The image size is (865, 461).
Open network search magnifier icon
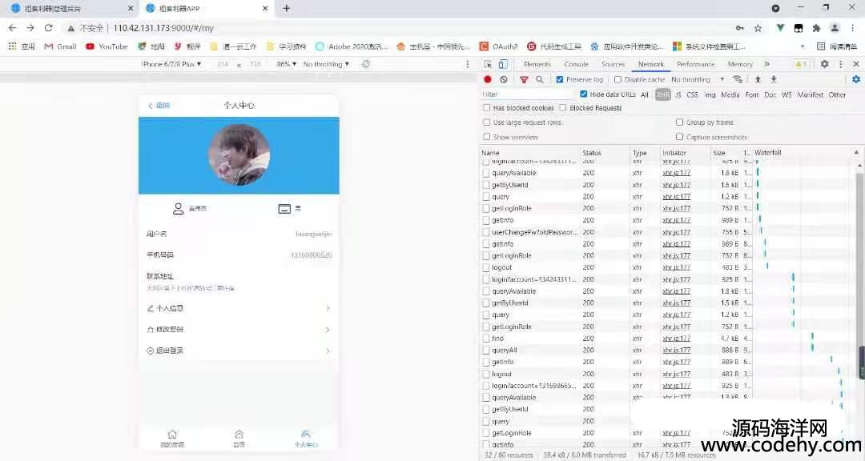pos(540,79)
